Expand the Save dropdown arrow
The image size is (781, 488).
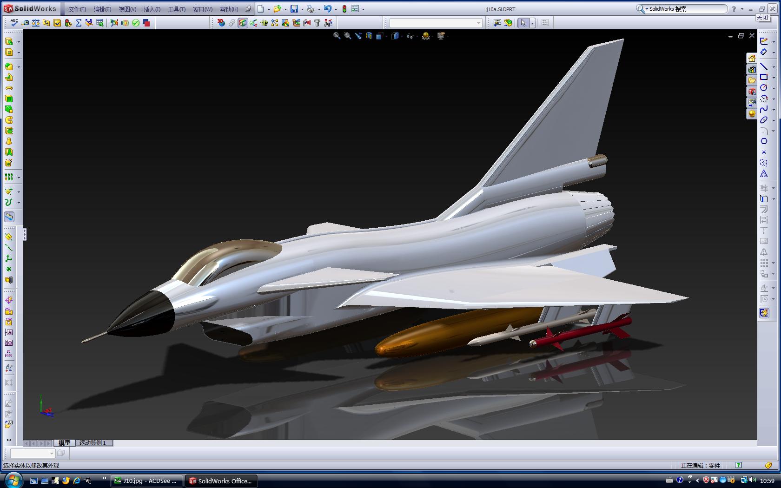302,9
